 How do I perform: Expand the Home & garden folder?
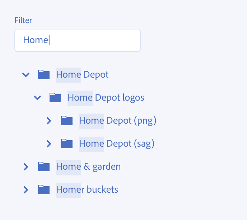tap(25, 167)
